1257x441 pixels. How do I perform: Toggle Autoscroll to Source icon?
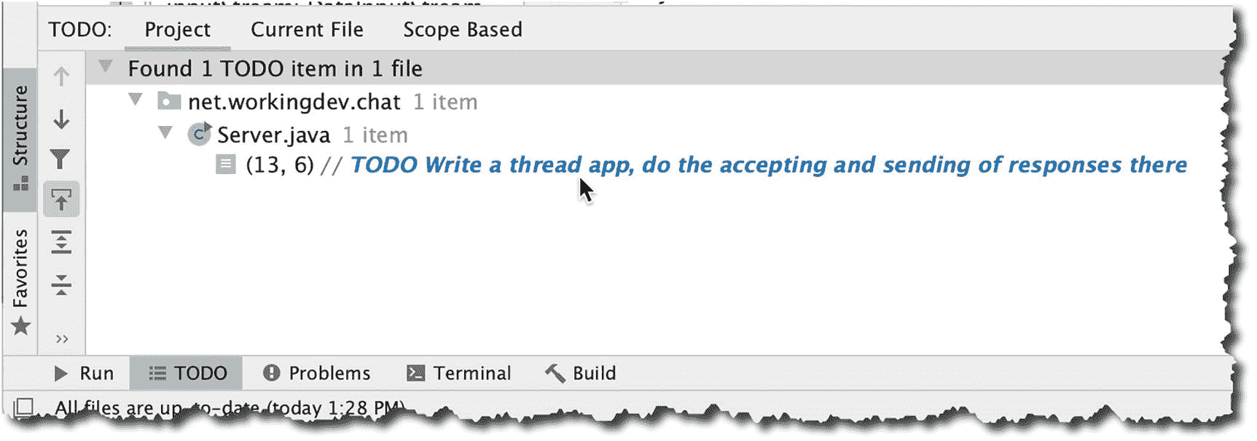[61, 199]
